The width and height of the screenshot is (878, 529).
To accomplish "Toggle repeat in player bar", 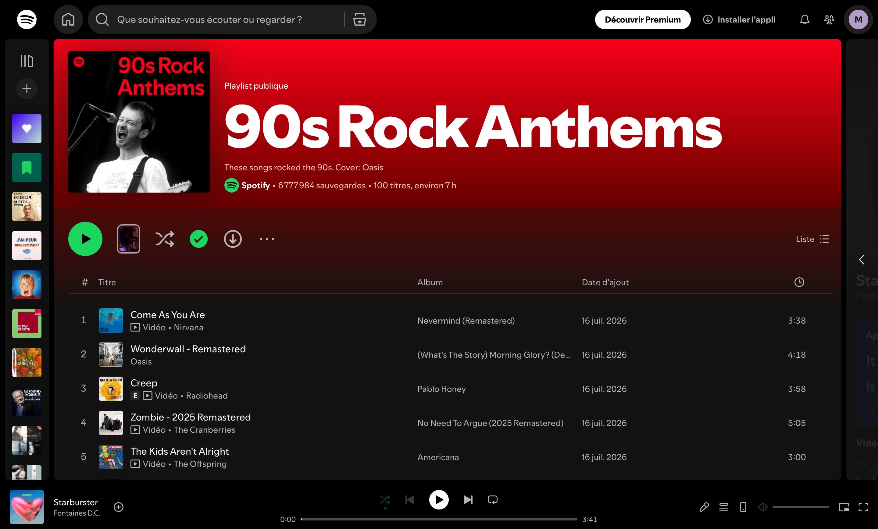I will click(x=492, y=500).
